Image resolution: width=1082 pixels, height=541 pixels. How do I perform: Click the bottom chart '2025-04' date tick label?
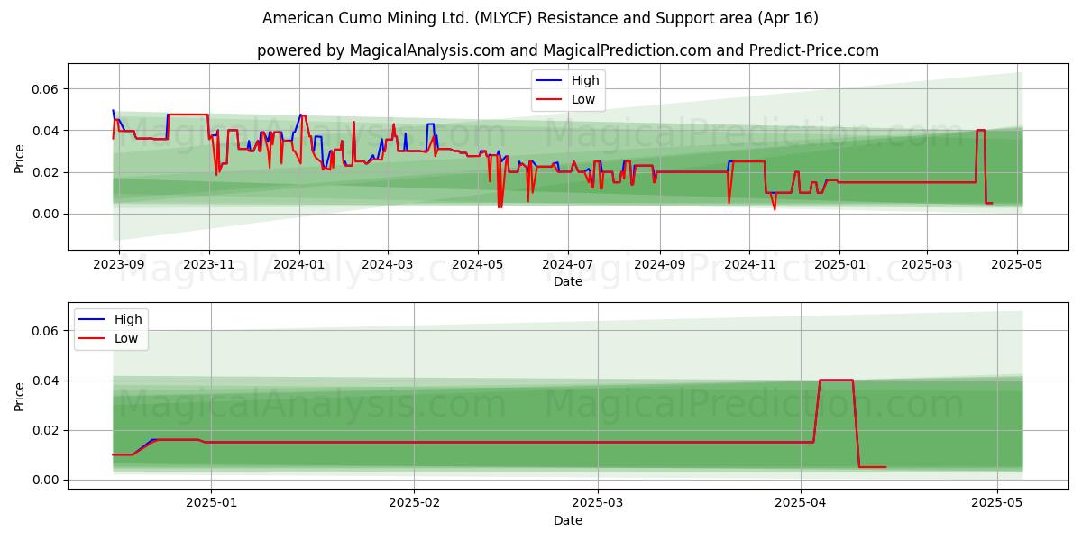click(802, 504)
